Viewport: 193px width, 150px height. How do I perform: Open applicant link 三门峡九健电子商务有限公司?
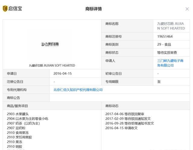pyautogui.click(x=170, y=63)
